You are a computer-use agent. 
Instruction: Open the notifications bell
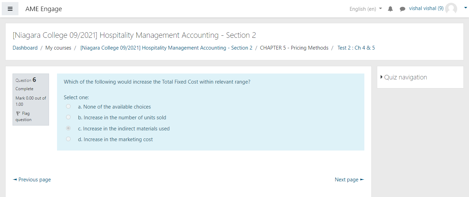tap(390, 9)
